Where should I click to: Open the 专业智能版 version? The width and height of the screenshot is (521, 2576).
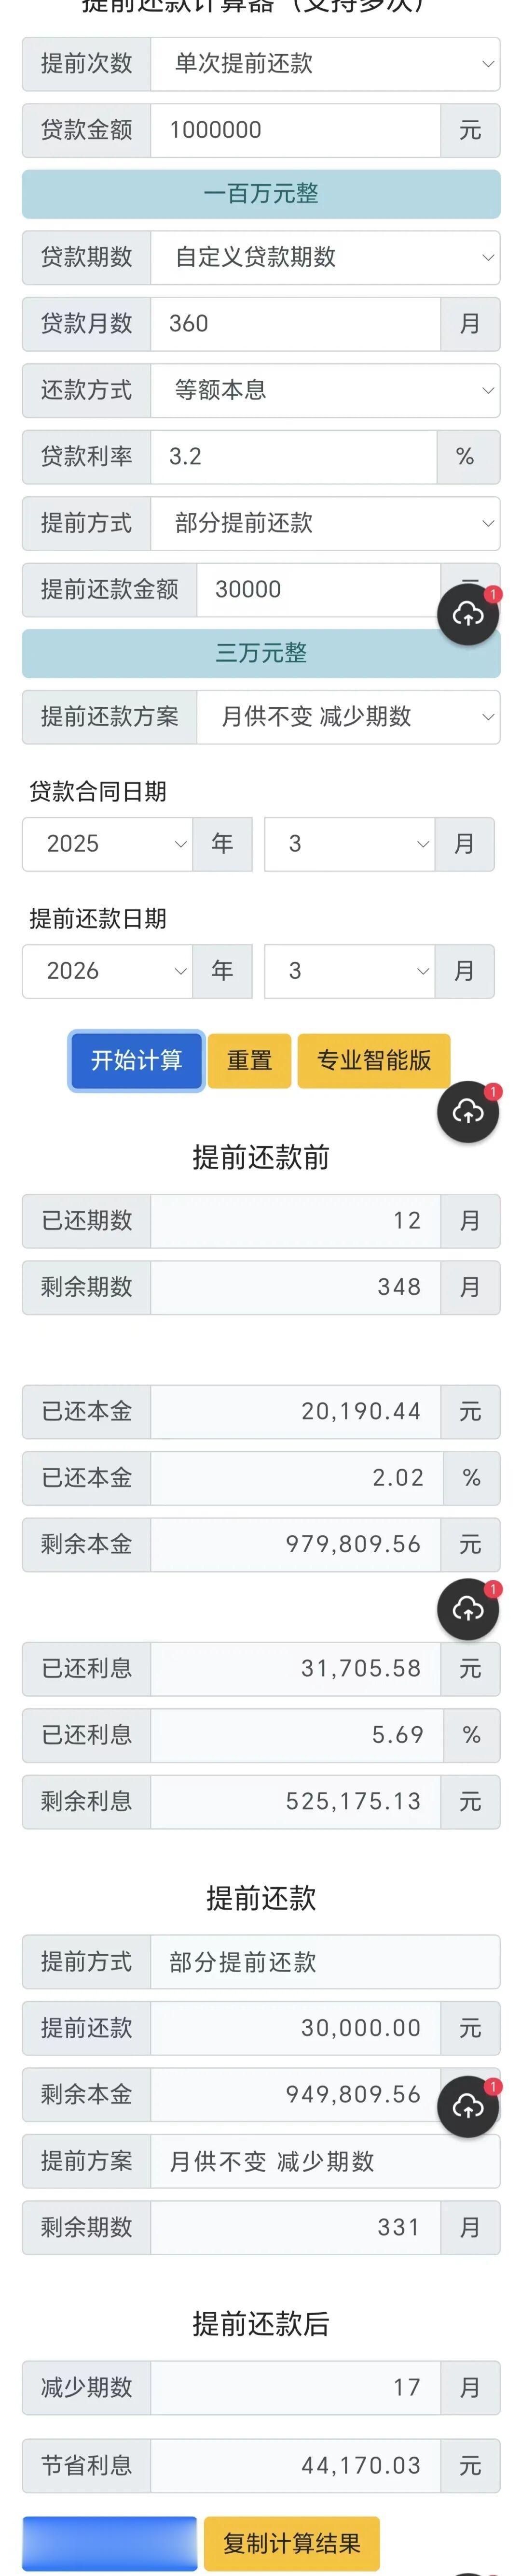coord(373,1060)
